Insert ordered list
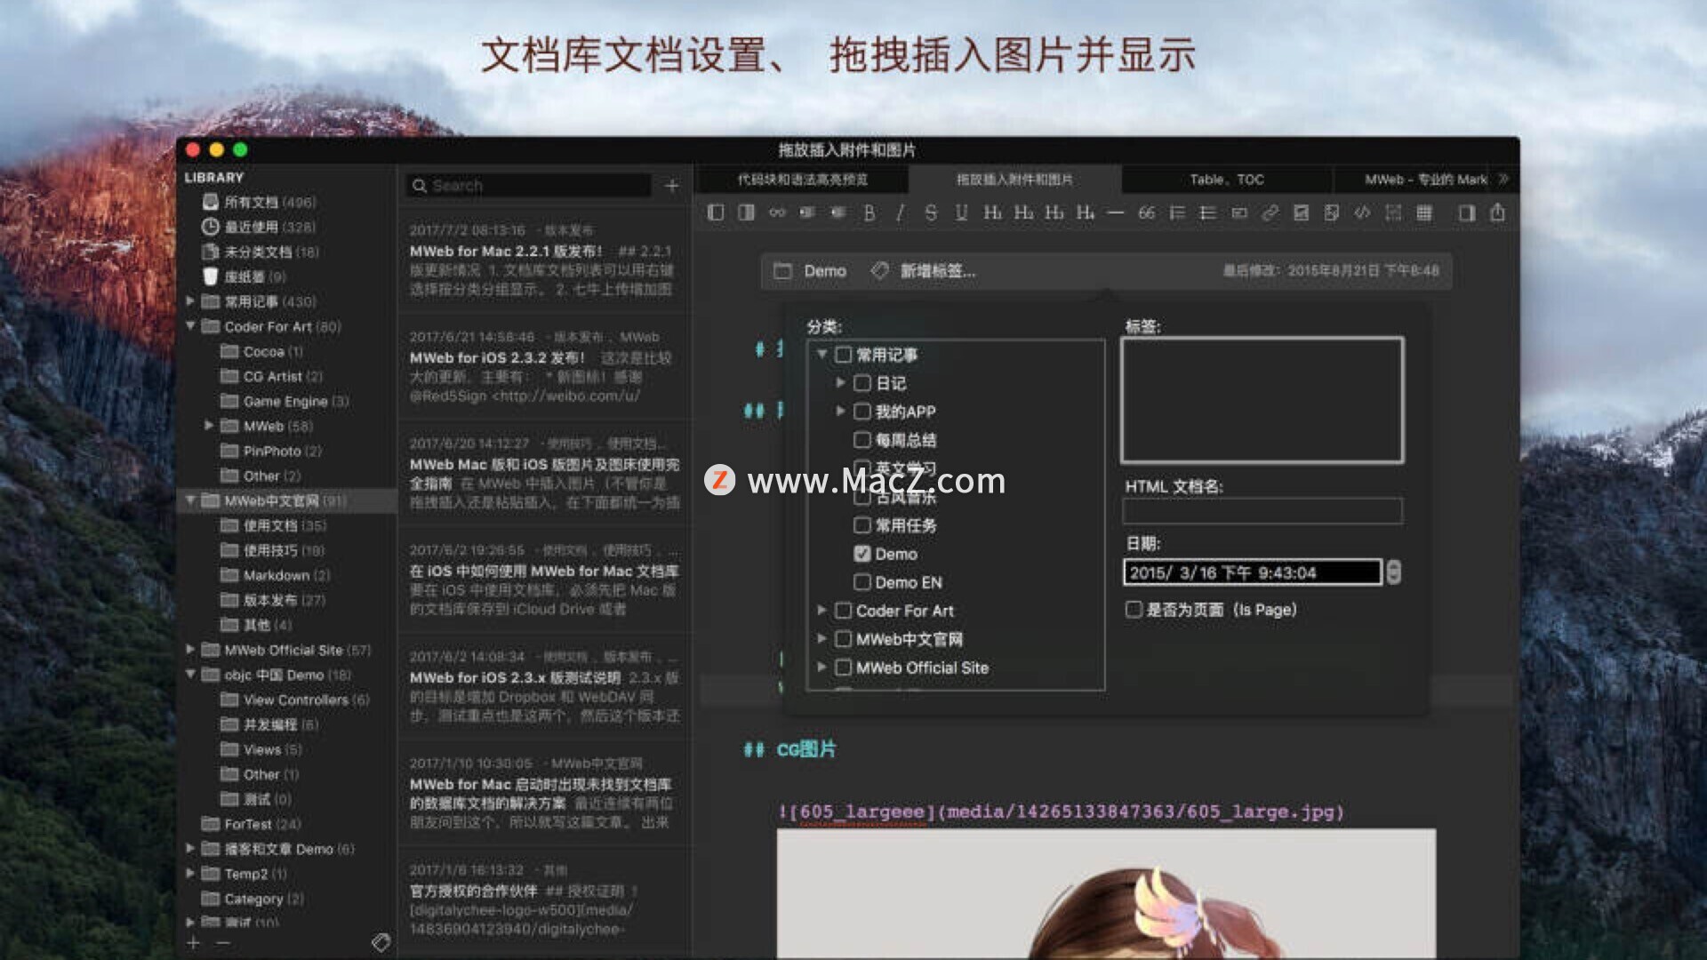The height and width of the screenshot is (960, 1707). (x=1177, y=213)
